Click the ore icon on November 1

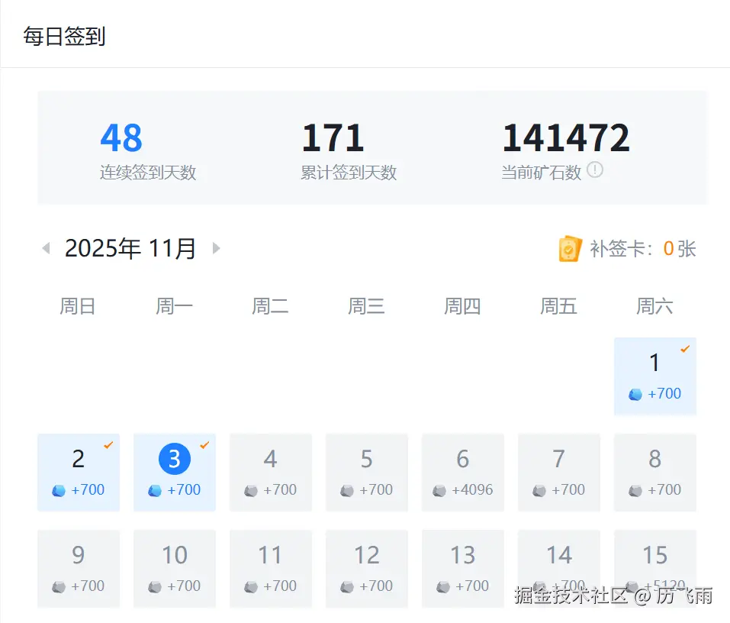635,394
